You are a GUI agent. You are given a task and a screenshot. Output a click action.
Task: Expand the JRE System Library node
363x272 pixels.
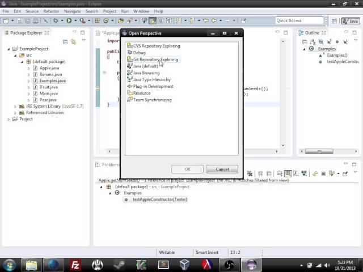(x=16, y=107)
